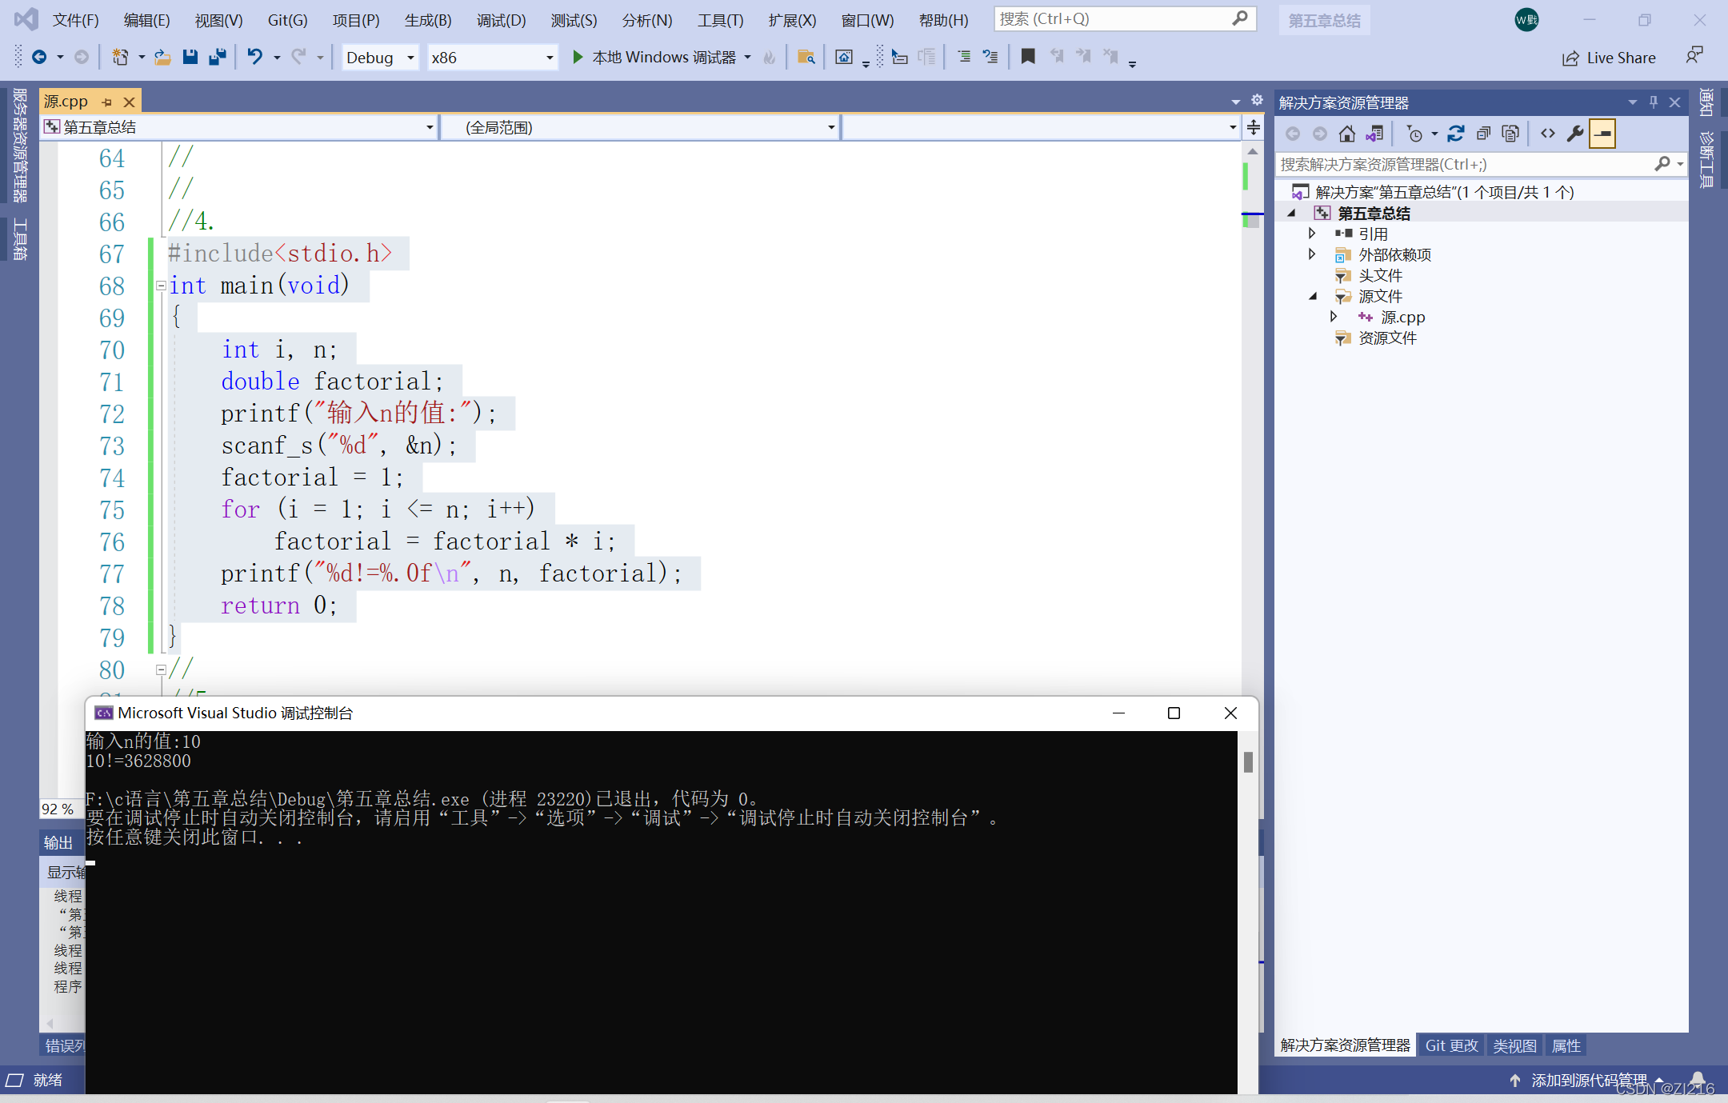Collapse the main function outlining at line 68

coord(161,286)
